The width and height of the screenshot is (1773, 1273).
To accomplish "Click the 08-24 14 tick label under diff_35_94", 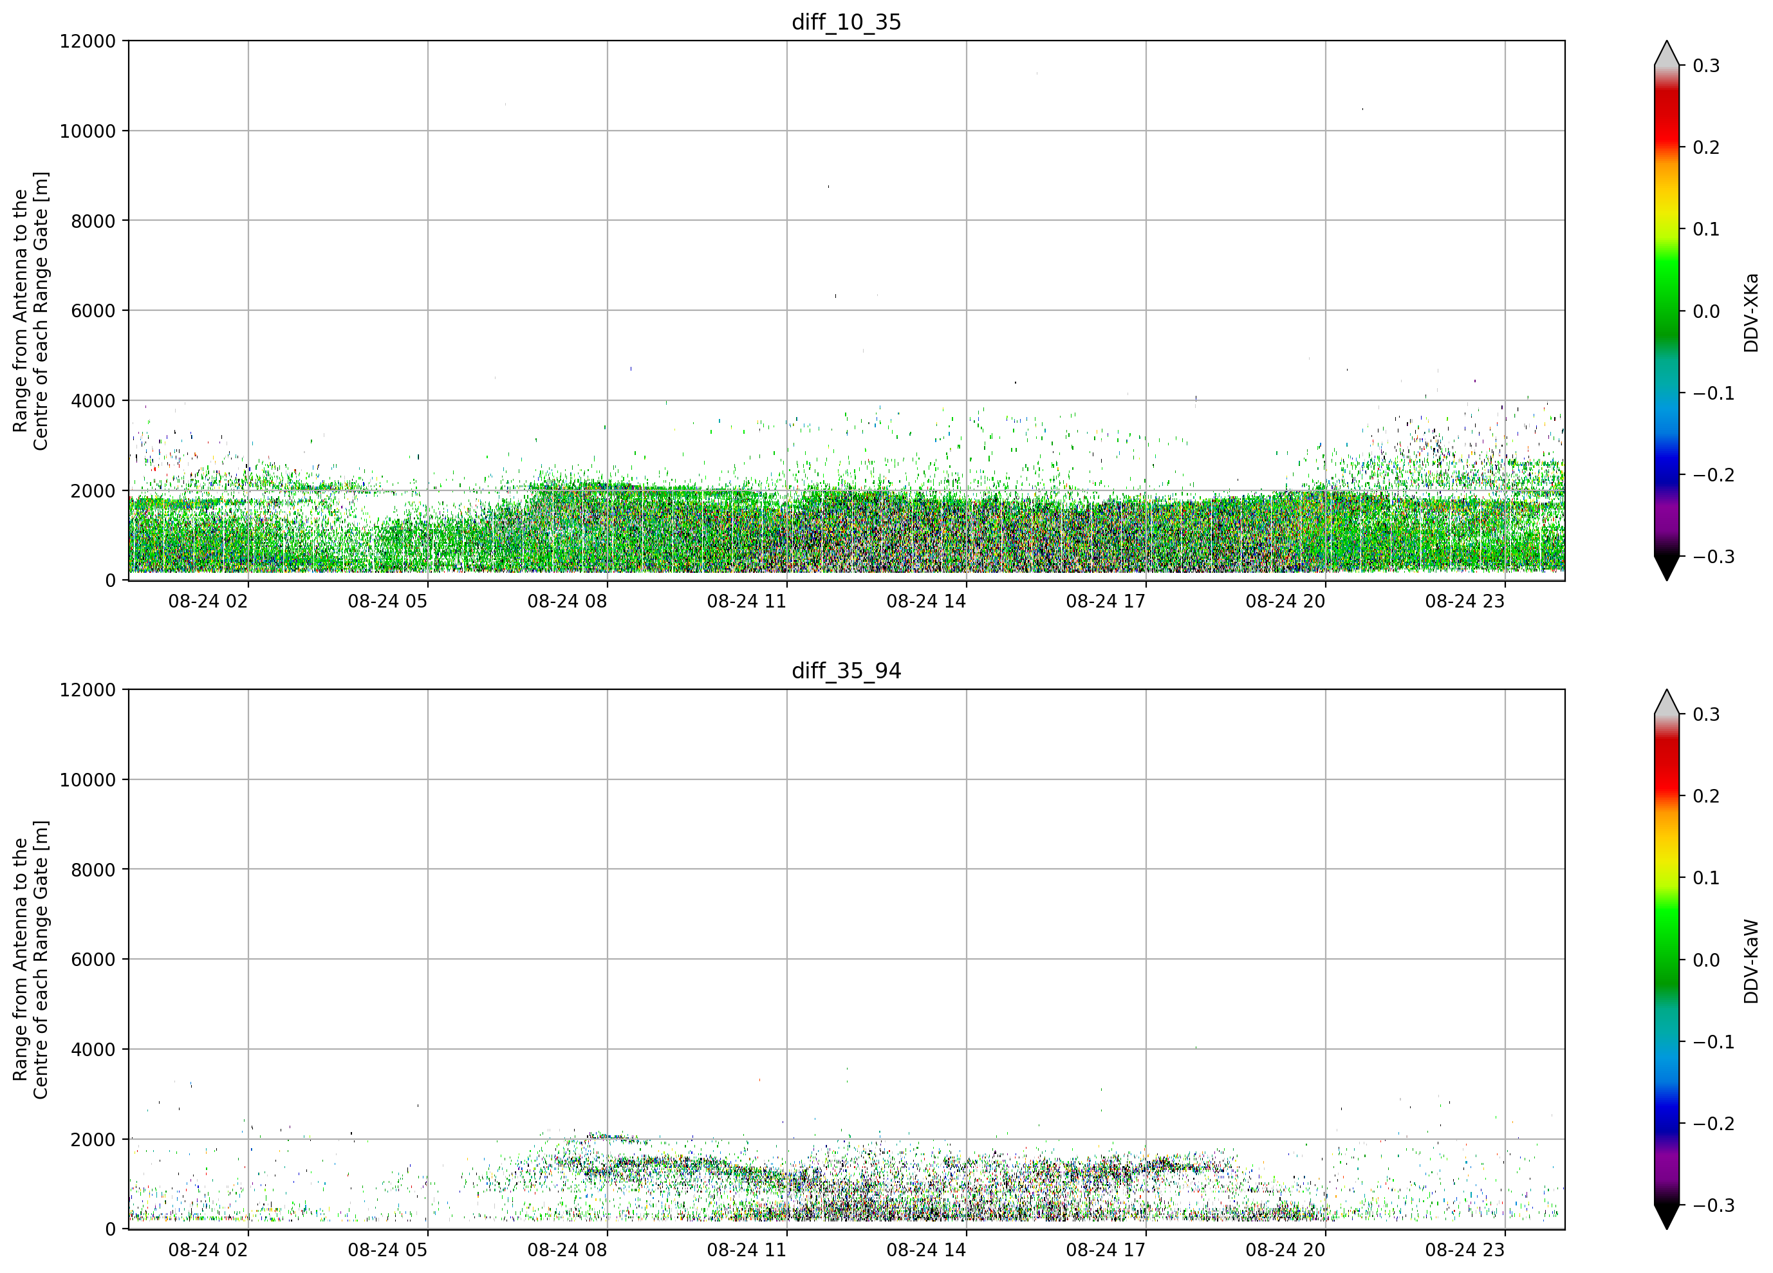I will pyautogui.click(x=926, y=1250).
